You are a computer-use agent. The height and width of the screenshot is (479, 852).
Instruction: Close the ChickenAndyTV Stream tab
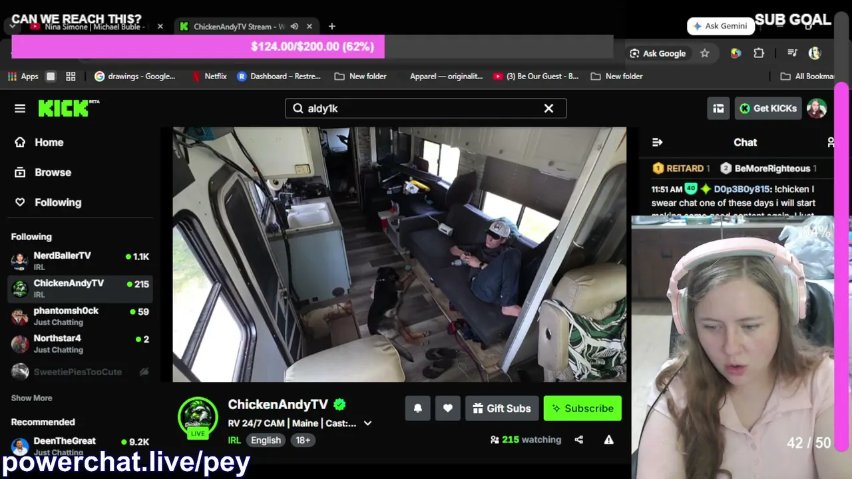point(310,27)
